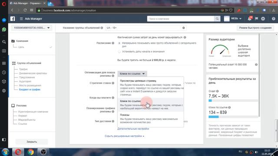Click the gear icon in ad set name field
The image size is (278, 156).
183,28
